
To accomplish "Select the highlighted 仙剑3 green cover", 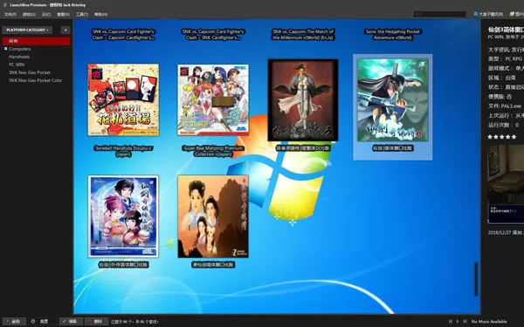I will pyautogui.click(x=393, y=100).
